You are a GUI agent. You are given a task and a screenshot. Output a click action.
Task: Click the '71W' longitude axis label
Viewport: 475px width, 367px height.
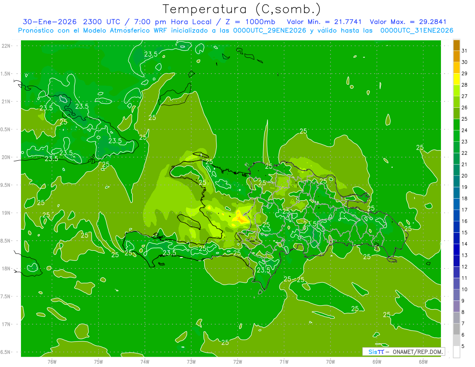click(284, 361)
